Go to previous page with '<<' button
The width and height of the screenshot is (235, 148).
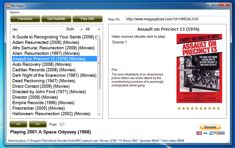pyautogui.click(x=18, y=124)
